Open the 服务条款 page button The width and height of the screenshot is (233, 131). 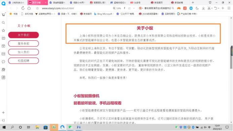click(x=24, y=44)
